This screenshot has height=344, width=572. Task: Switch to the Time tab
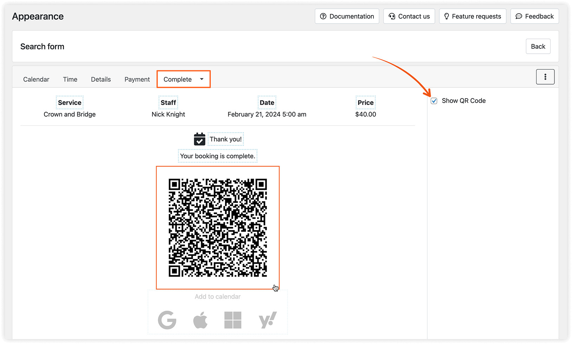tap(70, 79)
